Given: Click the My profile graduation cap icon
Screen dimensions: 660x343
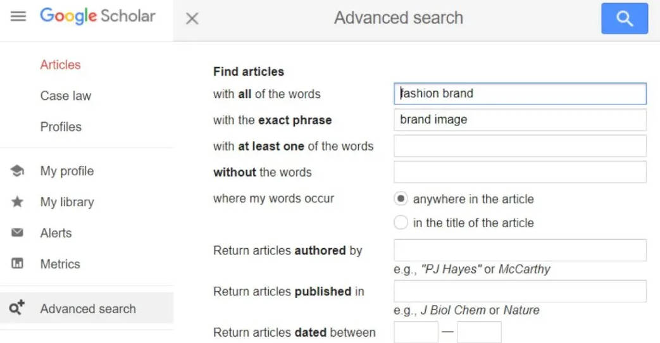Looking at the screenshot, I should (17, 171).
